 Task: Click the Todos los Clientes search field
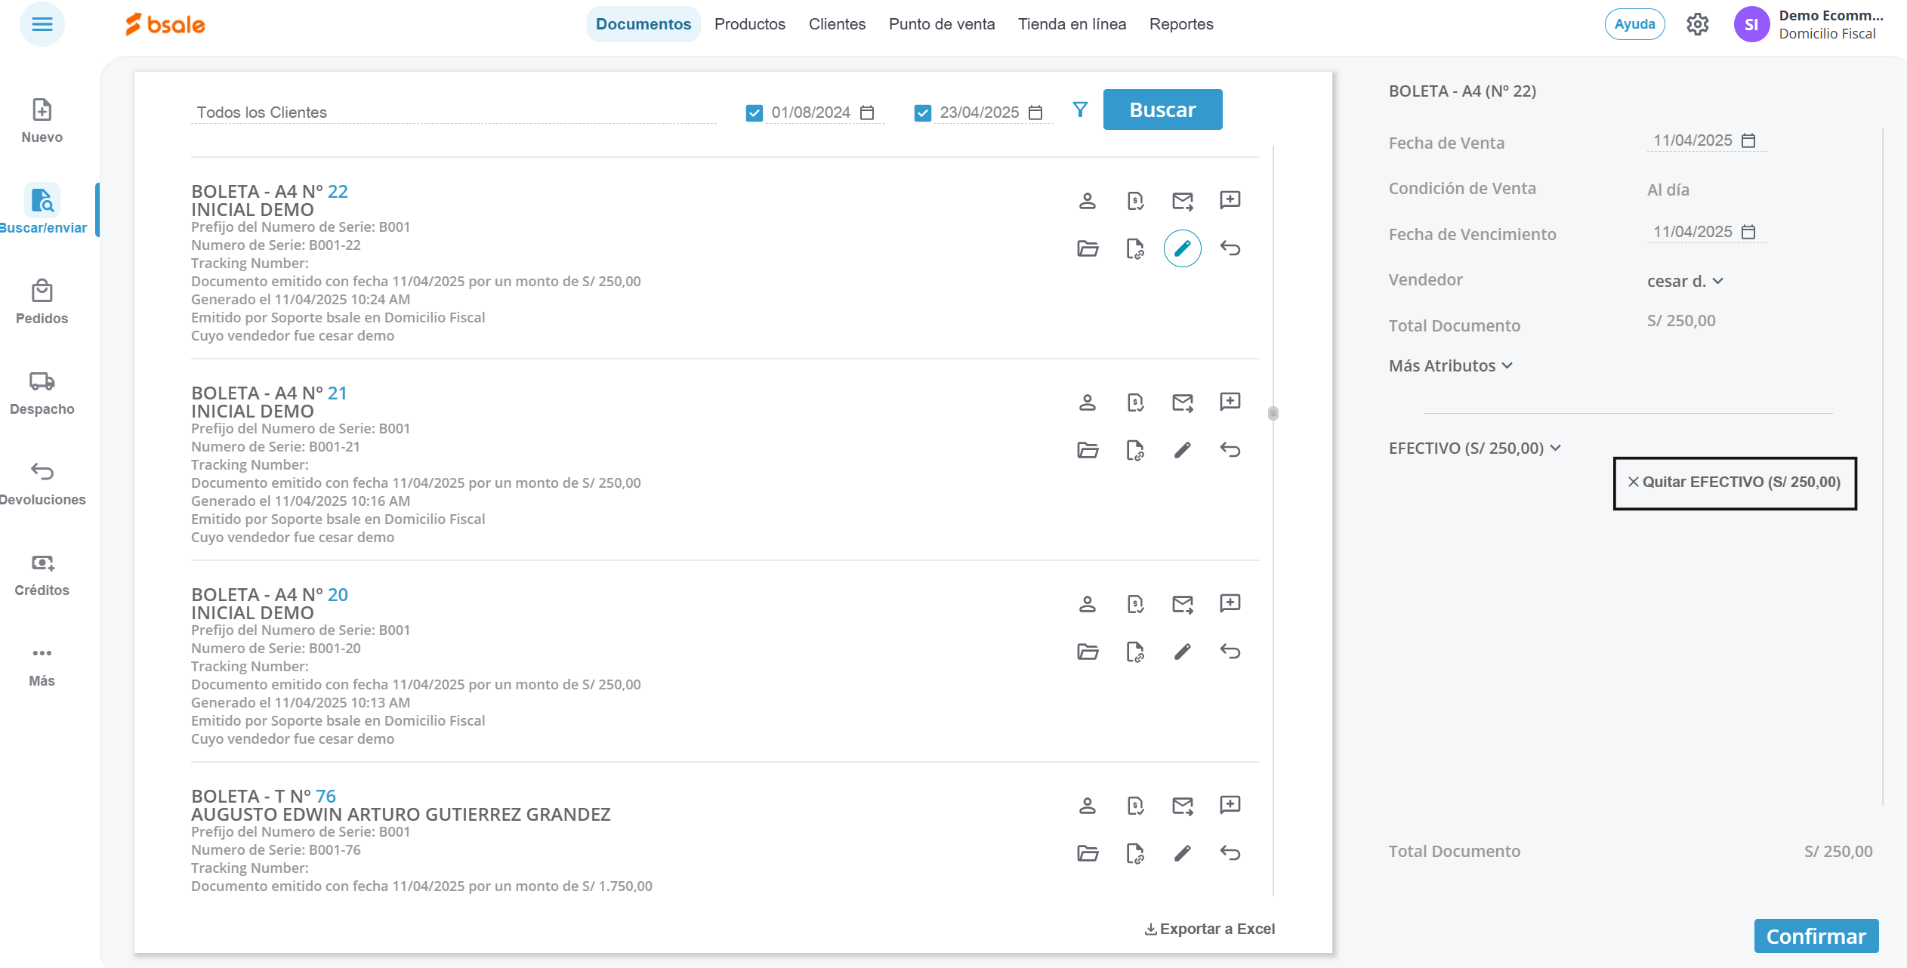click(x=453, y=113)
